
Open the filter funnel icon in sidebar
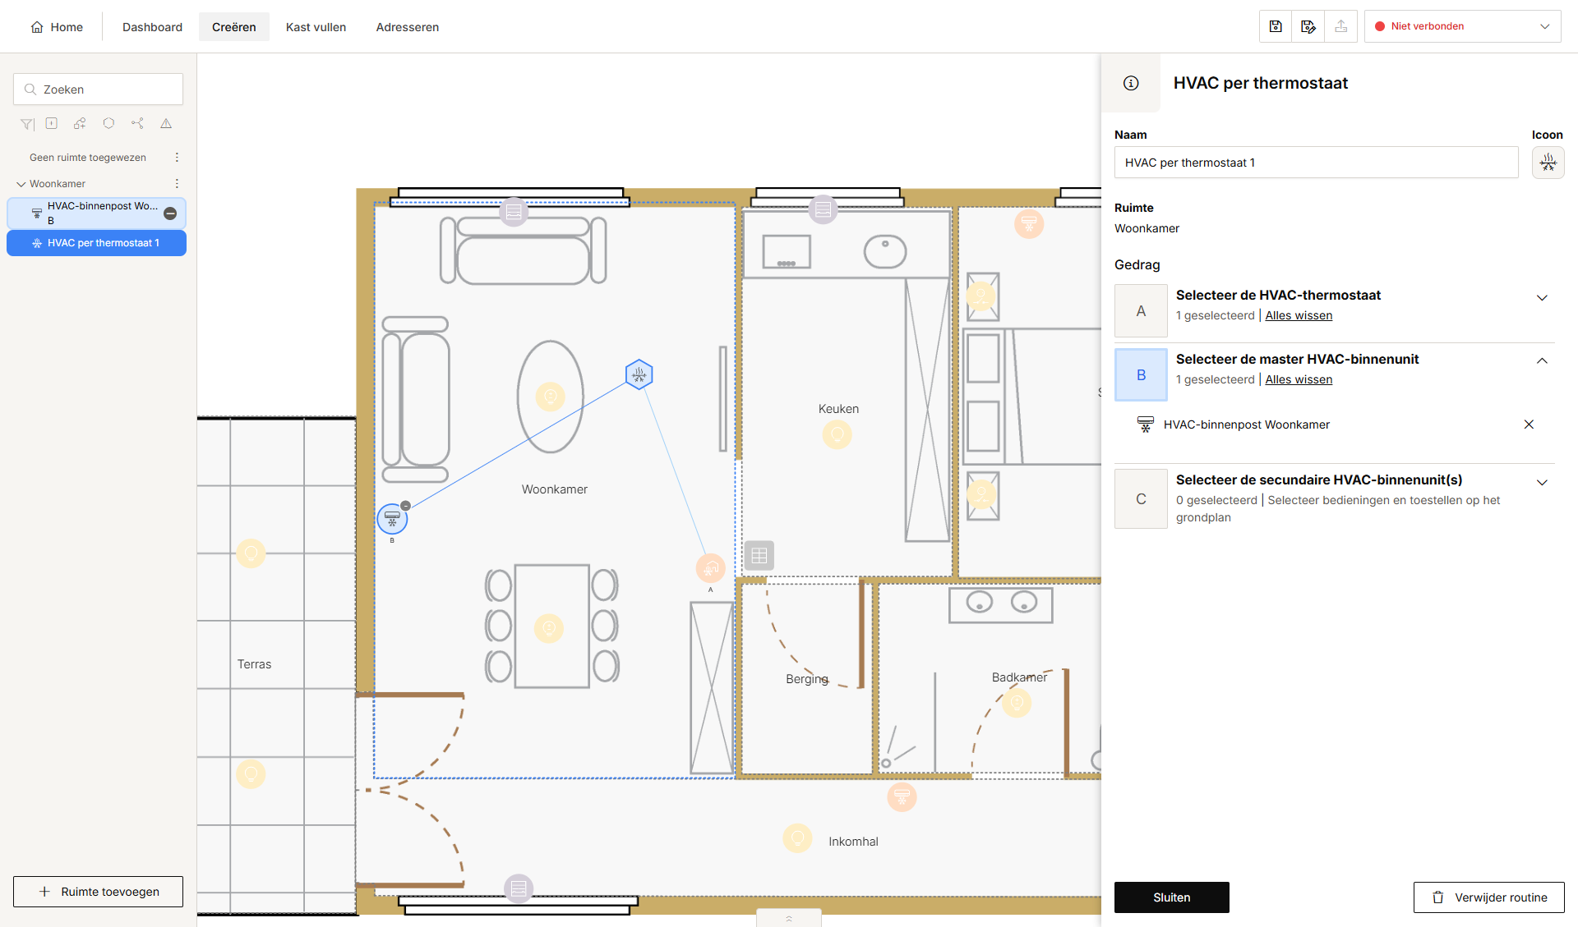[27, 124]
